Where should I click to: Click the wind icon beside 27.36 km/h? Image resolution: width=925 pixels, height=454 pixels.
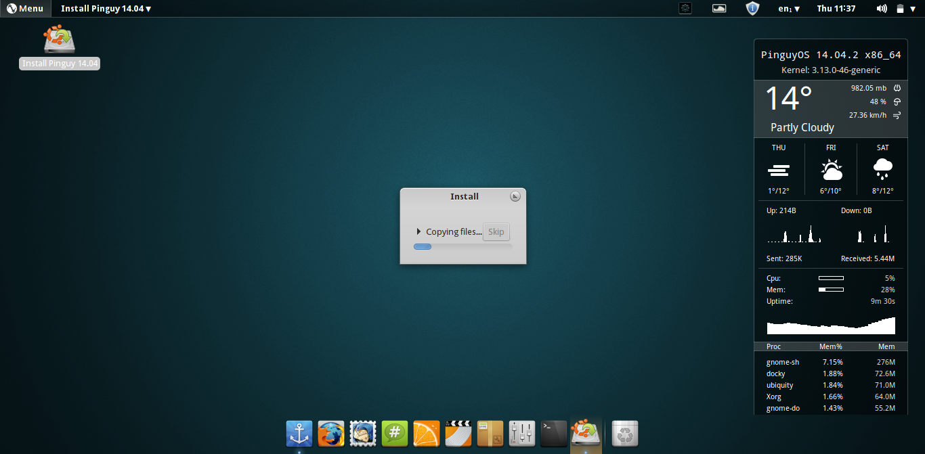[897, 115]
